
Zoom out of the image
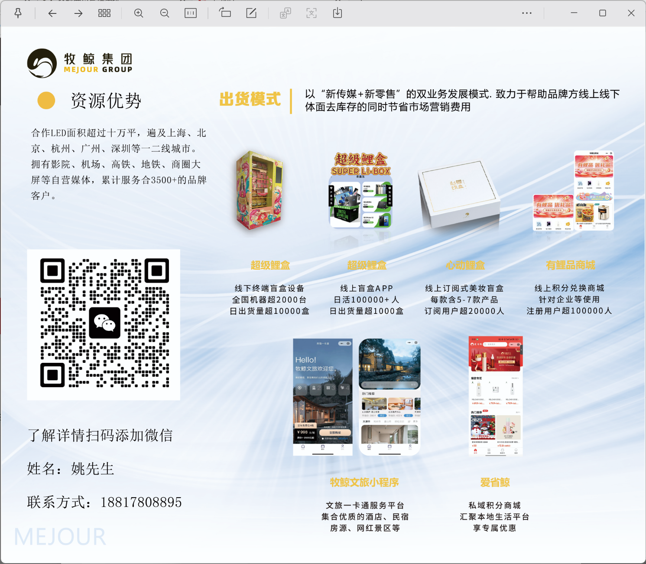point(165,13)
